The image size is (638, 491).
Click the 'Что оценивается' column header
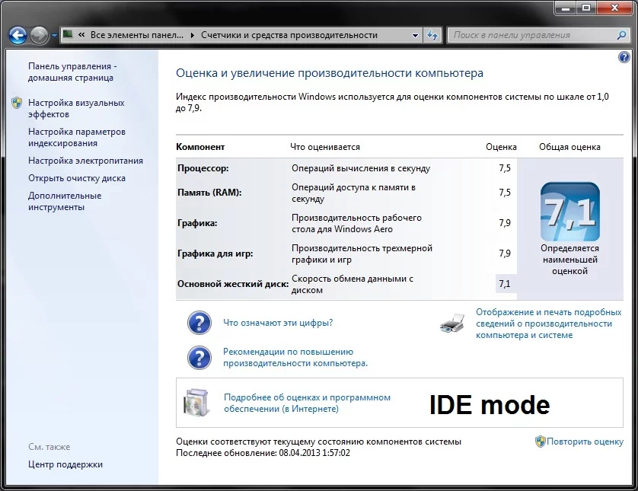click(x=325, y=147)
